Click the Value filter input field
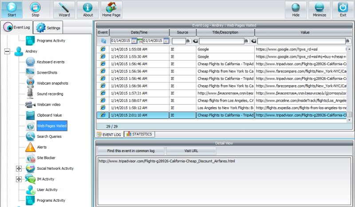355x207 pixels. [x=301, y=41]
